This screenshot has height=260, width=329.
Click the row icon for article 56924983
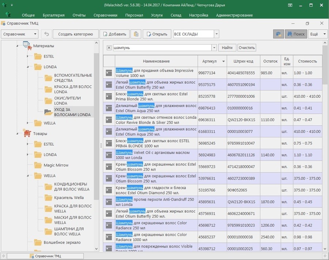coord(109,155)
